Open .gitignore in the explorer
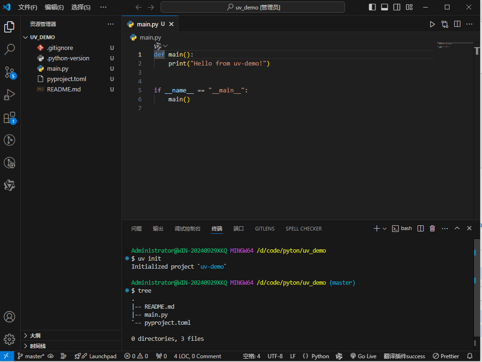Screen dimensions: 482x362 tap(71, 48)
